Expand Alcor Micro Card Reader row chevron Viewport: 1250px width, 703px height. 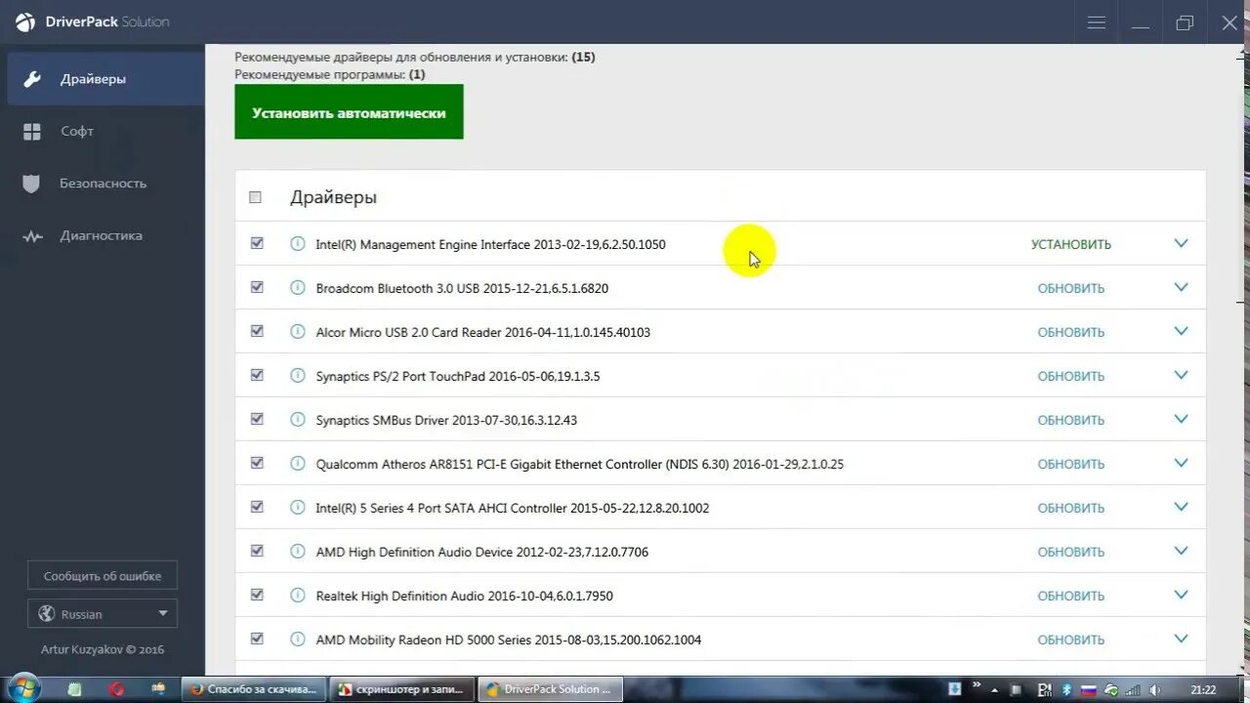click(1181, 331)
